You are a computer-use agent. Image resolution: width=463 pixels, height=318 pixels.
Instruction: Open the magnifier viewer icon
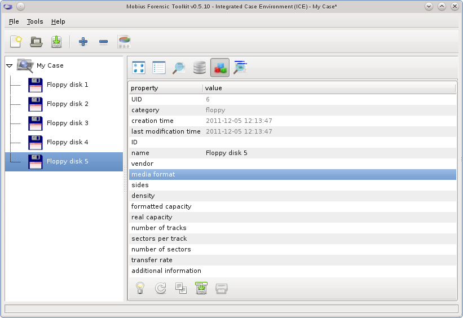click(x=179, y=68)
